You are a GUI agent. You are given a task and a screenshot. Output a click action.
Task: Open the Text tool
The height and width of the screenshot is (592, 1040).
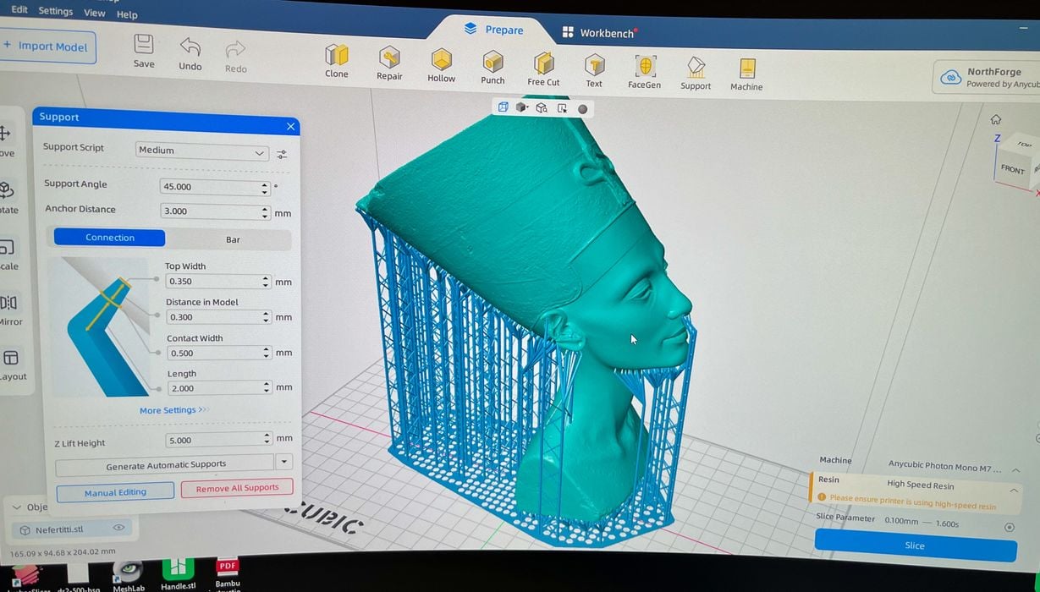595,65
